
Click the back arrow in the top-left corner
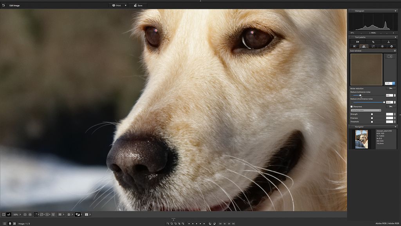[x=4, y=5]
